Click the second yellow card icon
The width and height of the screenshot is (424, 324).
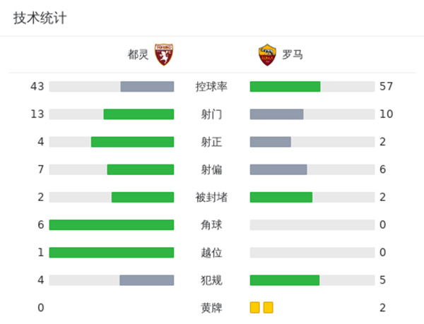[268, 307]
